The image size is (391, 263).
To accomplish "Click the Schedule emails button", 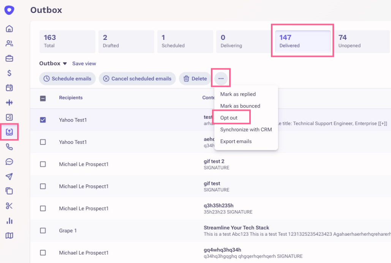I will (67, 79).
